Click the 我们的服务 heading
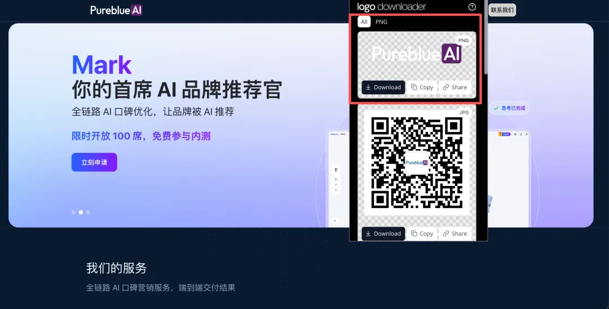Viewport: 609px width, 309px height. tap(116, 268)
